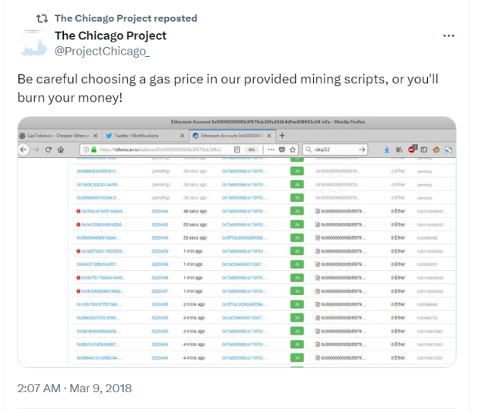Screen dimensions: 485x412
Task: Click the search box containing rskip52
Action: click(x=335, y=149)
